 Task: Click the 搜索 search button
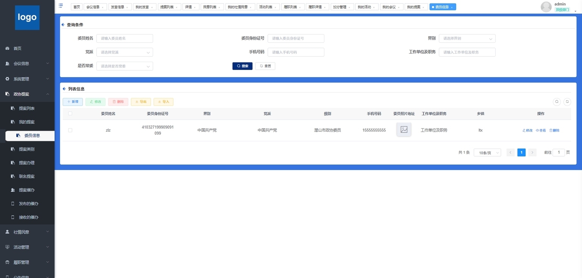point(242,66)
